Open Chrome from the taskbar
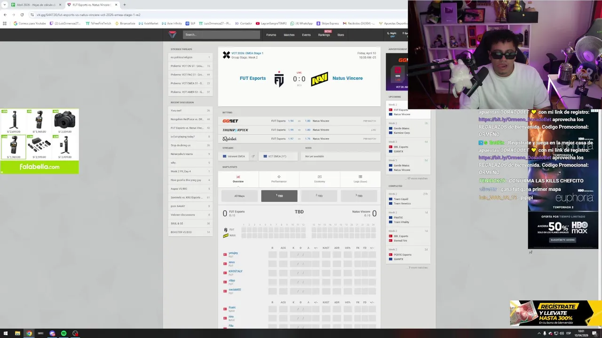Image resolution: width=602 pixels, height=338 pixels. coord(29,333)
